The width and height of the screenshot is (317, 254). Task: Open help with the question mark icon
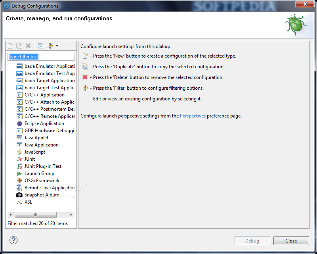click(13, 240)
